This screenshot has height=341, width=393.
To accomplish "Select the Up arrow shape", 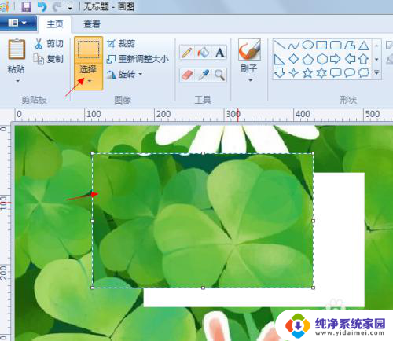I will [x=363, y=59].
